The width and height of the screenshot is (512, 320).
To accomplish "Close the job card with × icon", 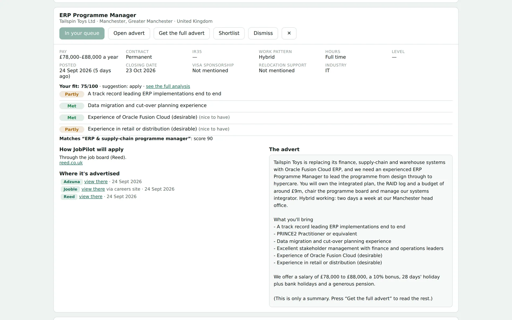I will (289, 33).
